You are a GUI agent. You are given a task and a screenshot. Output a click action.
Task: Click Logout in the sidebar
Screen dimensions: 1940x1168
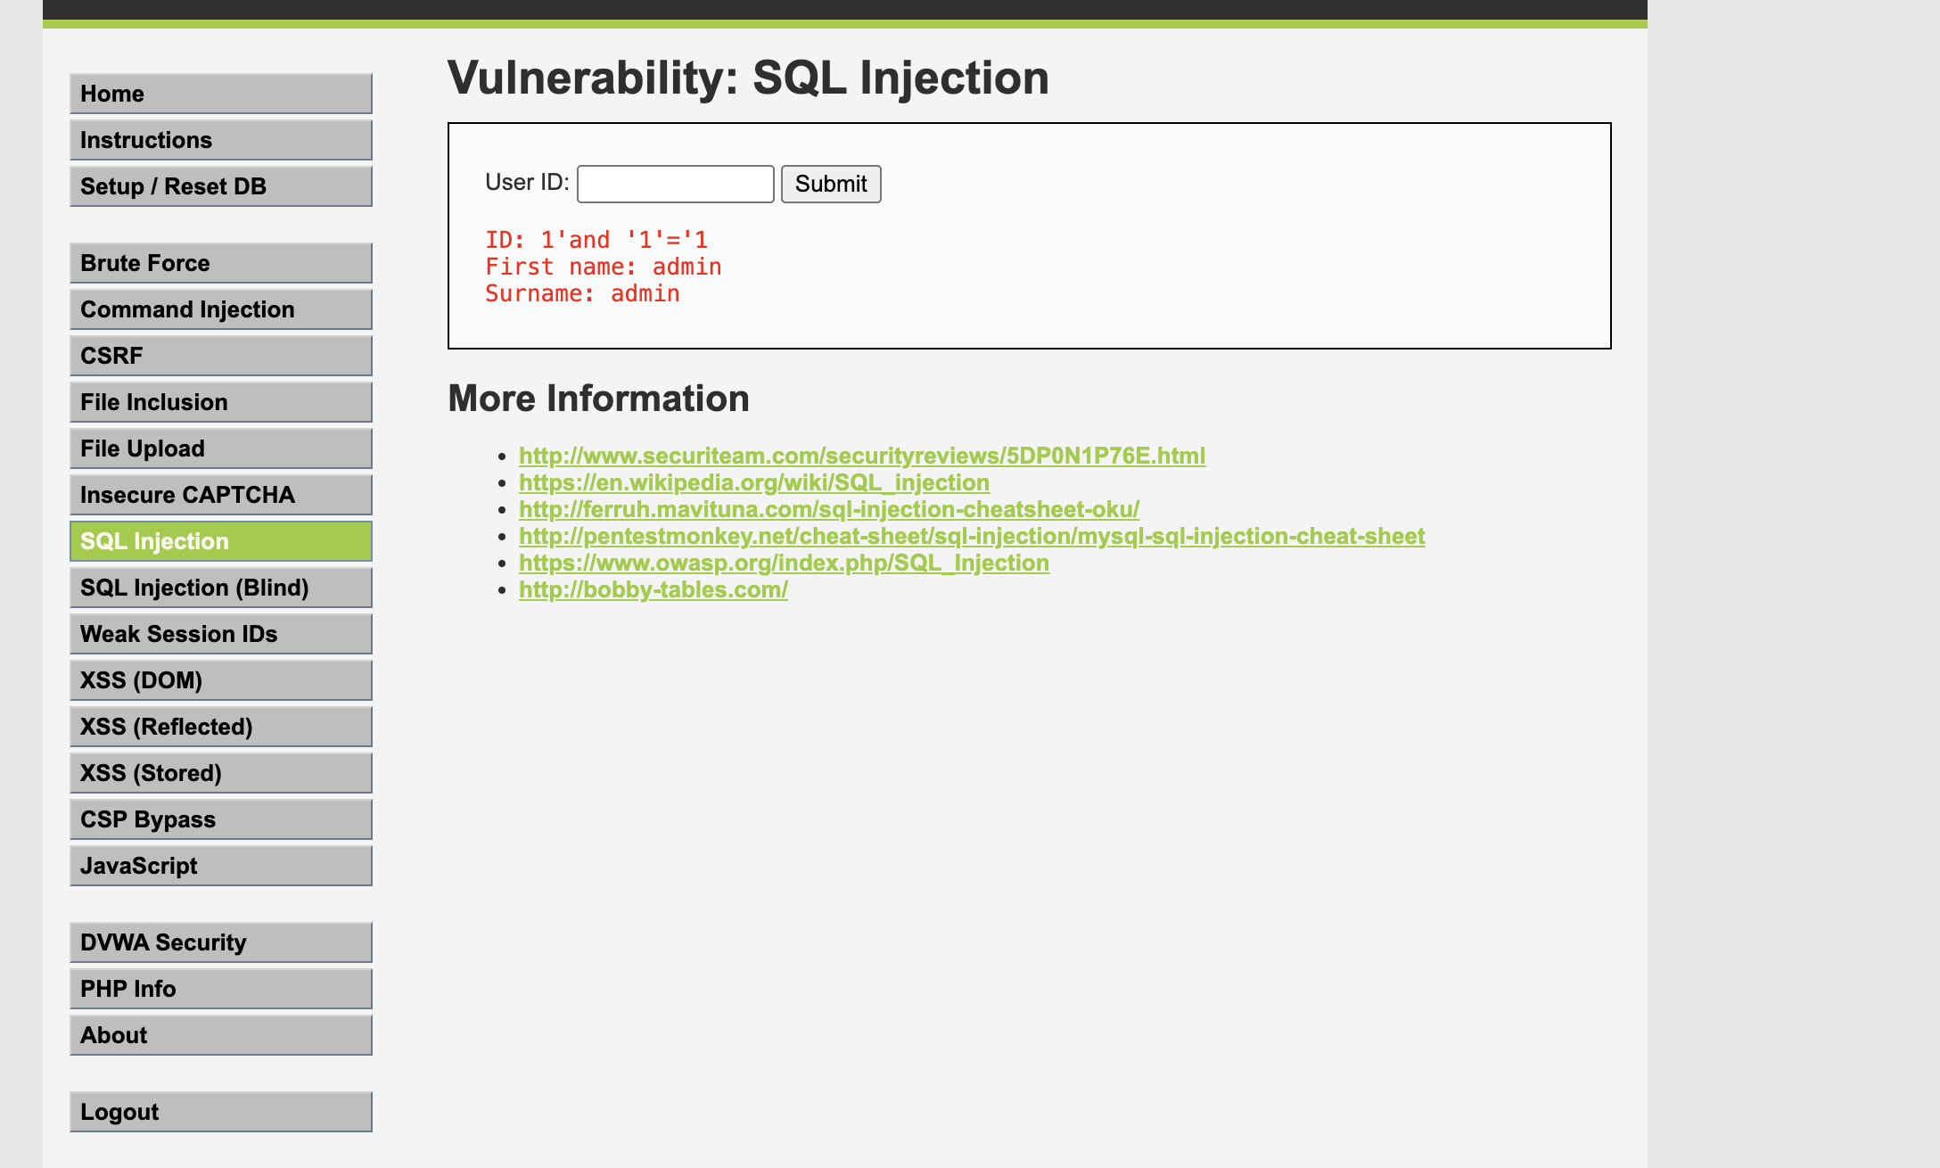[x=220, y=1112]
